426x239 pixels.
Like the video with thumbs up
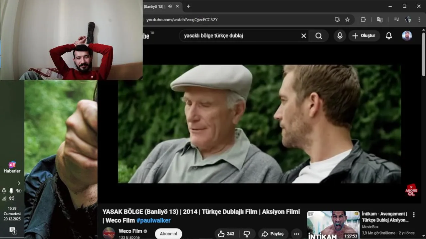pyautogui.click(x=226, y=234)
